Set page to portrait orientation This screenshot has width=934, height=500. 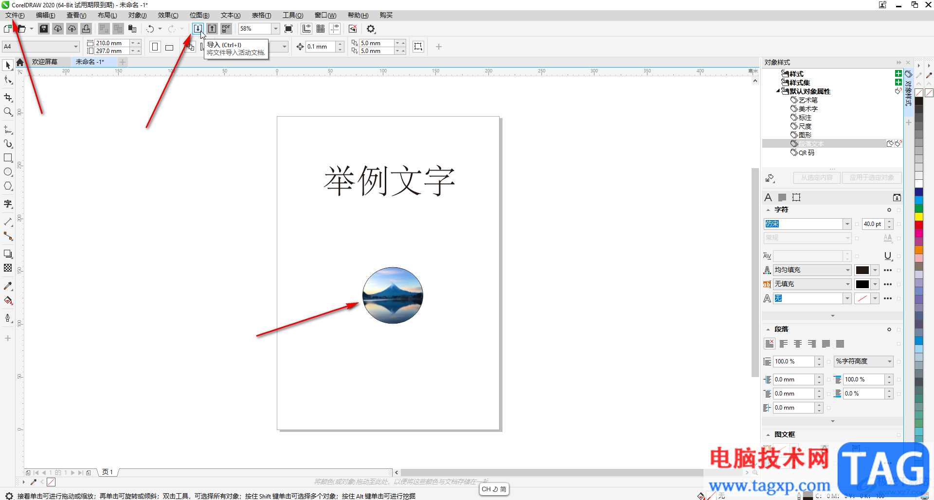click(155, 47)
